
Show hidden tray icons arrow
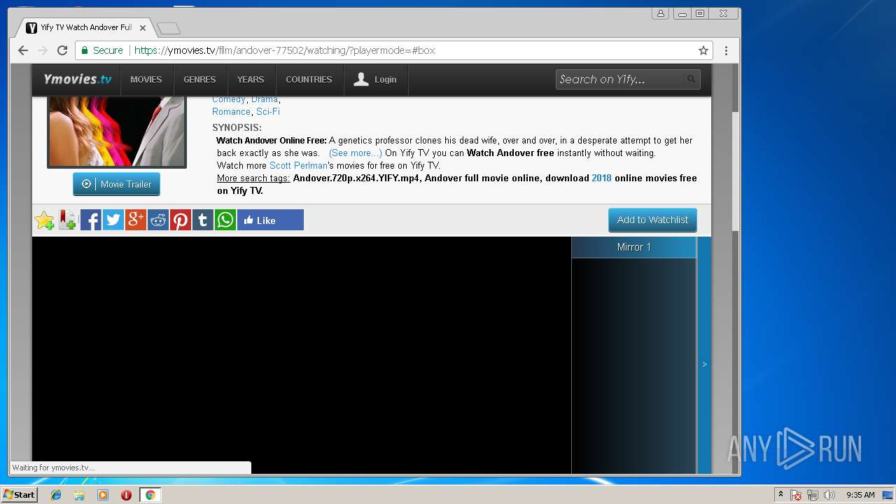780,495
